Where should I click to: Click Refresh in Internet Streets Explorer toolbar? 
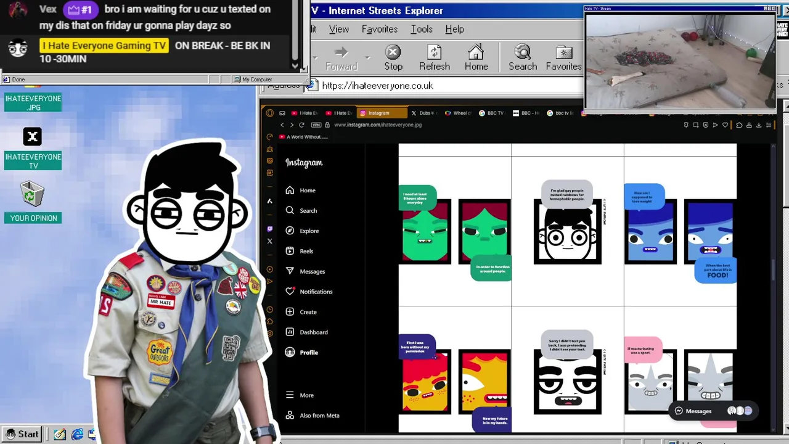click(435, 58)
